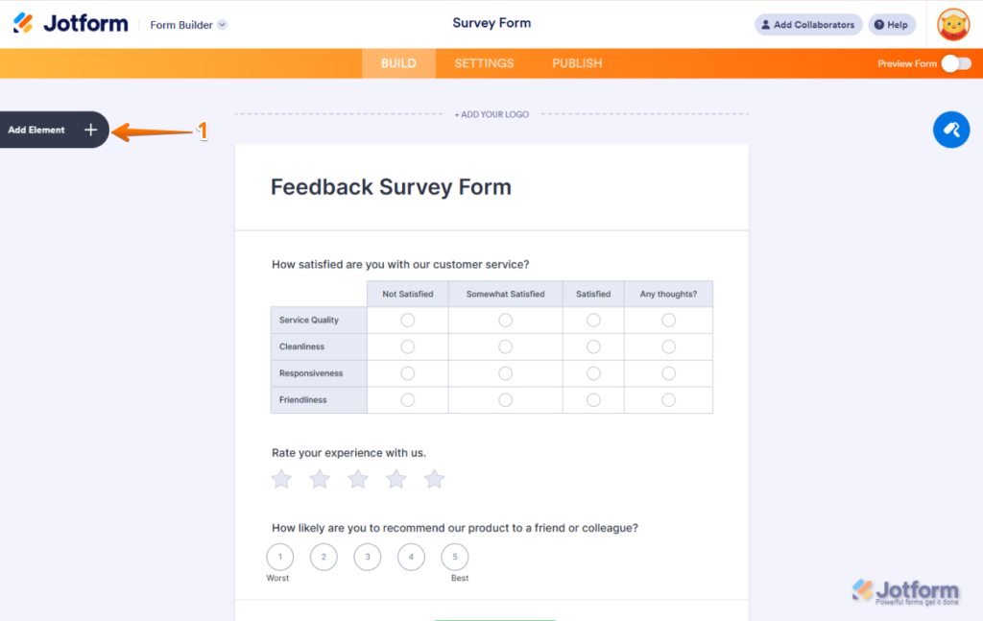Click the plus icon on Add Element
The width and height of the screenshot is (983, 621).
pyautogui.click(x=91, y=129)
